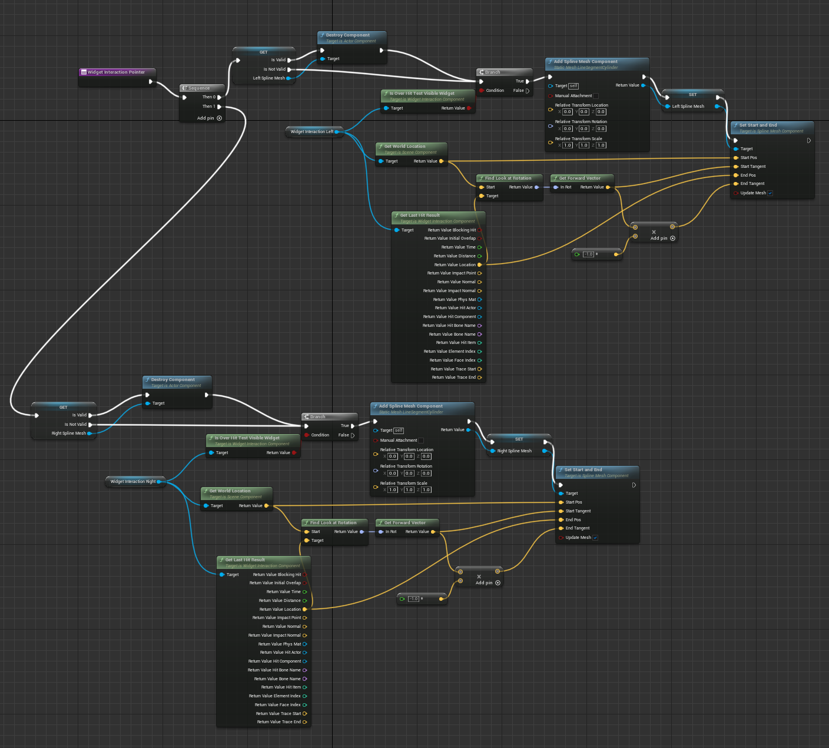Click Left Spline Mesh output pin on getter node
829x748 pixels.
pyautogui.click(x=288, y=78)
